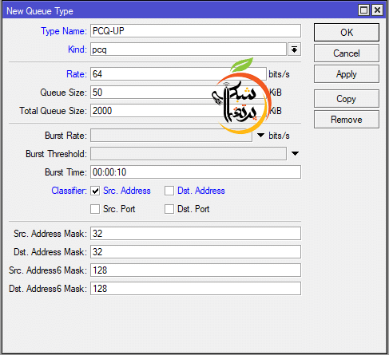The image size is (389, 355).
Task: Apply the queue type settings
Action: coord(347,74)
